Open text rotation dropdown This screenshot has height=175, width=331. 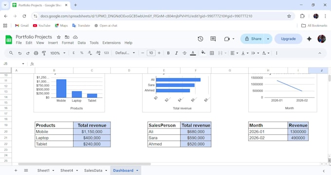tap(266, 53)
